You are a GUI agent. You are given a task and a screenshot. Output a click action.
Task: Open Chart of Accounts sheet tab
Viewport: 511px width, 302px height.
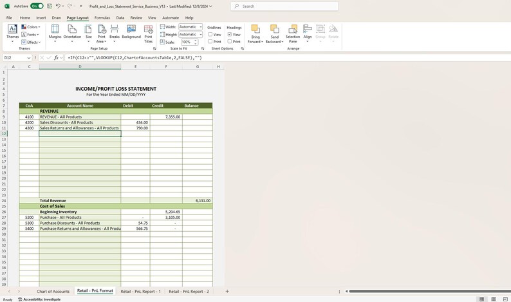coord(53,291)
